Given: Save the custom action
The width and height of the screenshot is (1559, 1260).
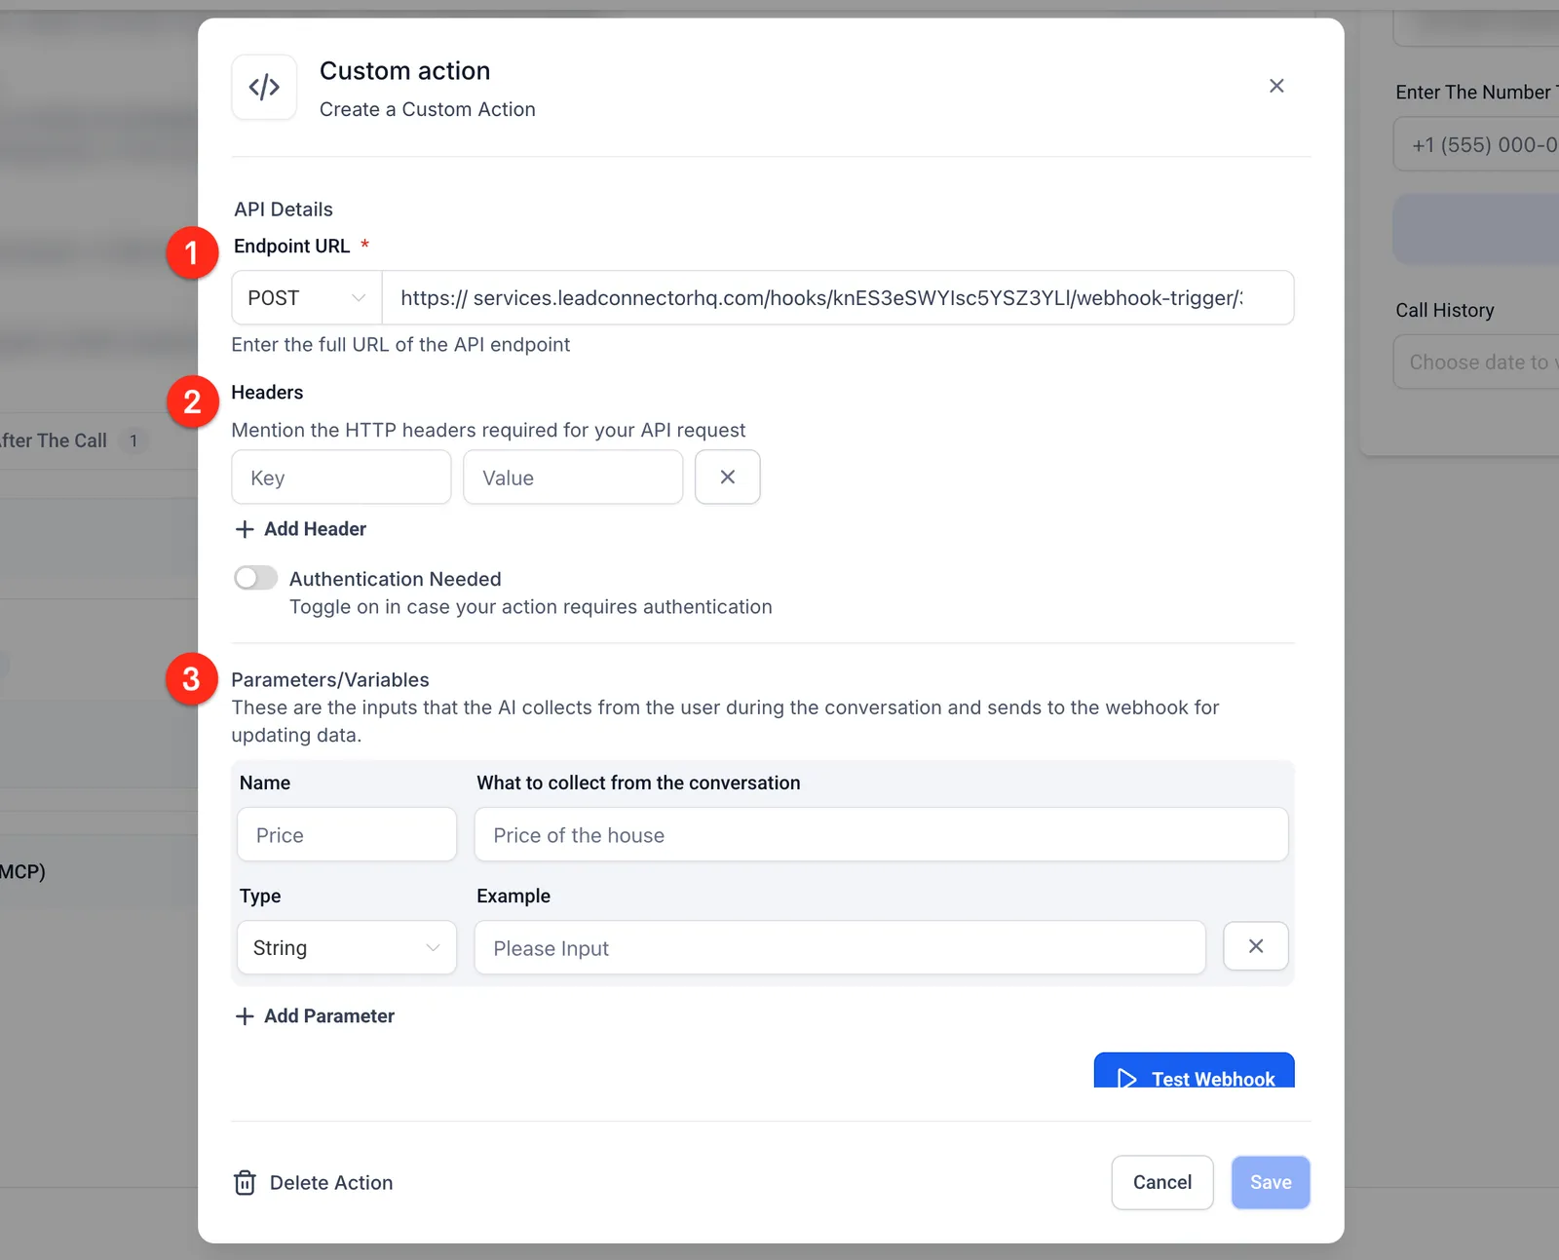Looking at the screenshot, I should coord(1271,1183).
